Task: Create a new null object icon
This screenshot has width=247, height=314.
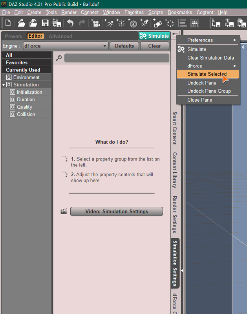Action: pos(170,23)
